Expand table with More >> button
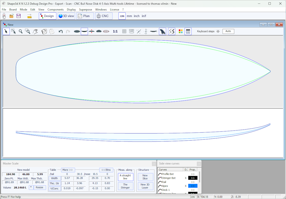This screenshot has width=286, height=199. (x=68, y=170)
